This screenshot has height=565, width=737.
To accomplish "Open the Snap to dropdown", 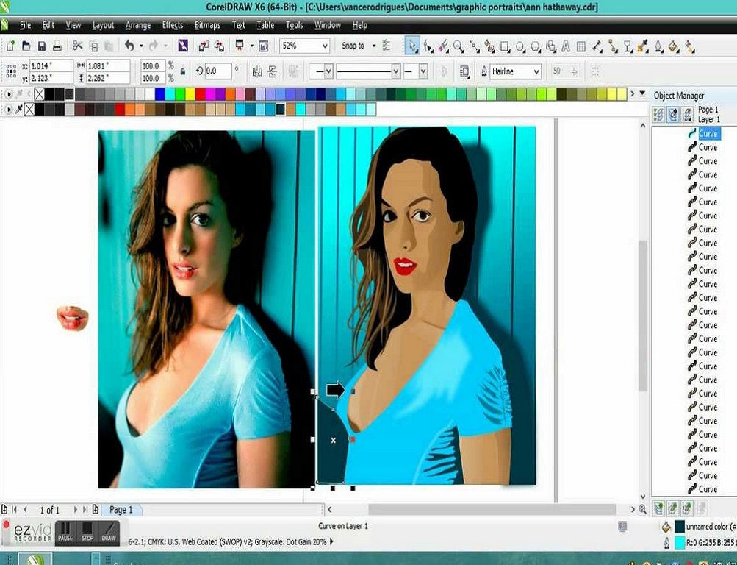I will [x=373, y=46].
